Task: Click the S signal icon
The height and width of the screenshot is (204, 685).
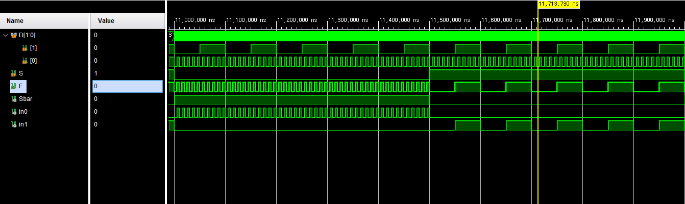Action: (14, 73)
